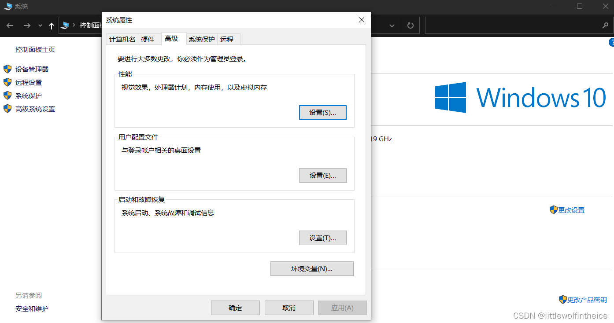Screen dimensions: 614x323
Task: Refresh the System control panel page
Action: pos(411,26)
